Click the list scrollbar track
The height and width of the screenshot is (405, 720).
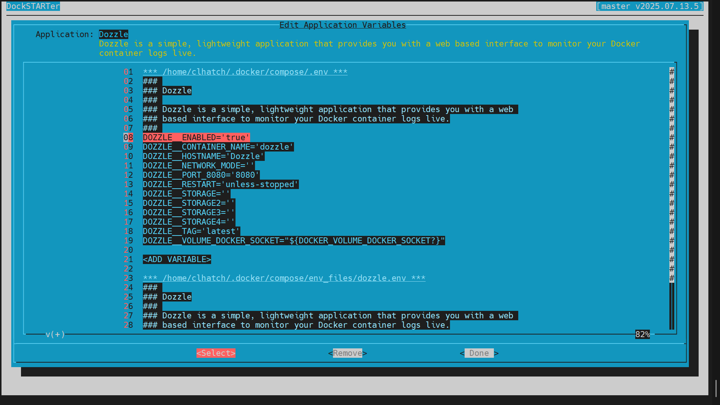[x=672, y=198]
